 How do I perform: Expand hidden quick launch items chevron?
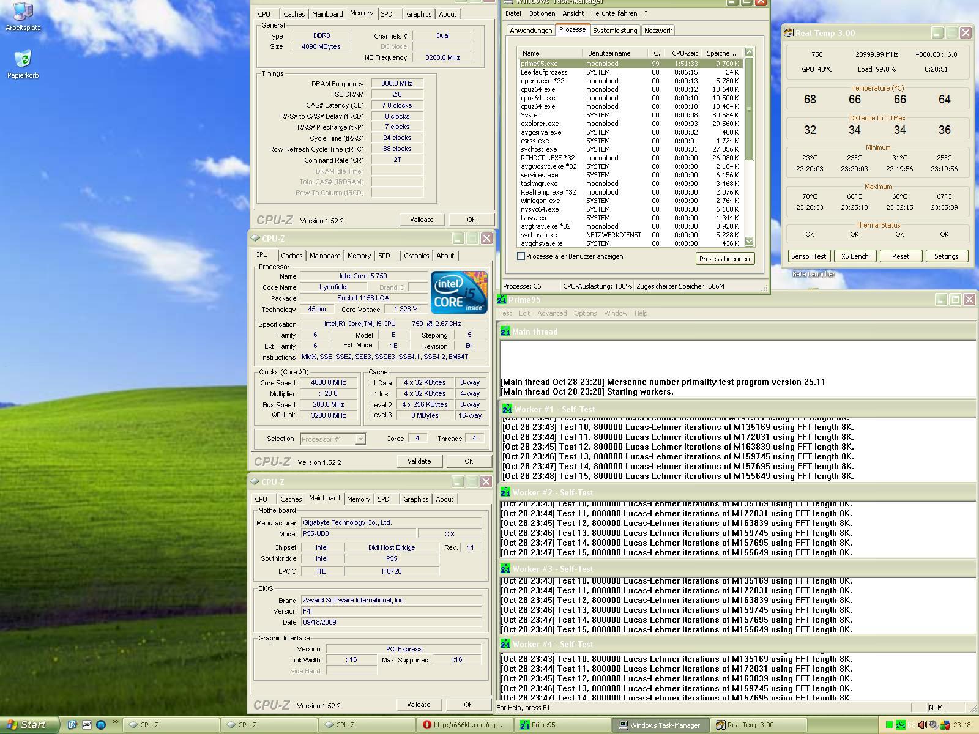point(115,722)
